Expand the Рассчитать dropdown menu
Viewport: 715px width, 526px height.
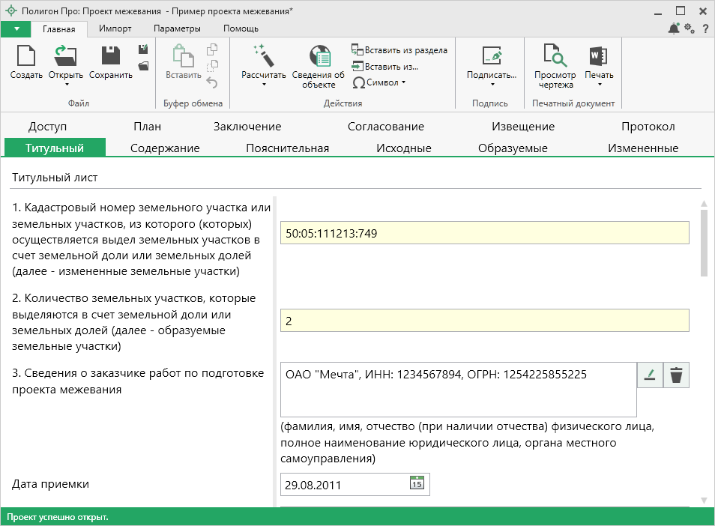pyautogui.click(x=264, y=85)
